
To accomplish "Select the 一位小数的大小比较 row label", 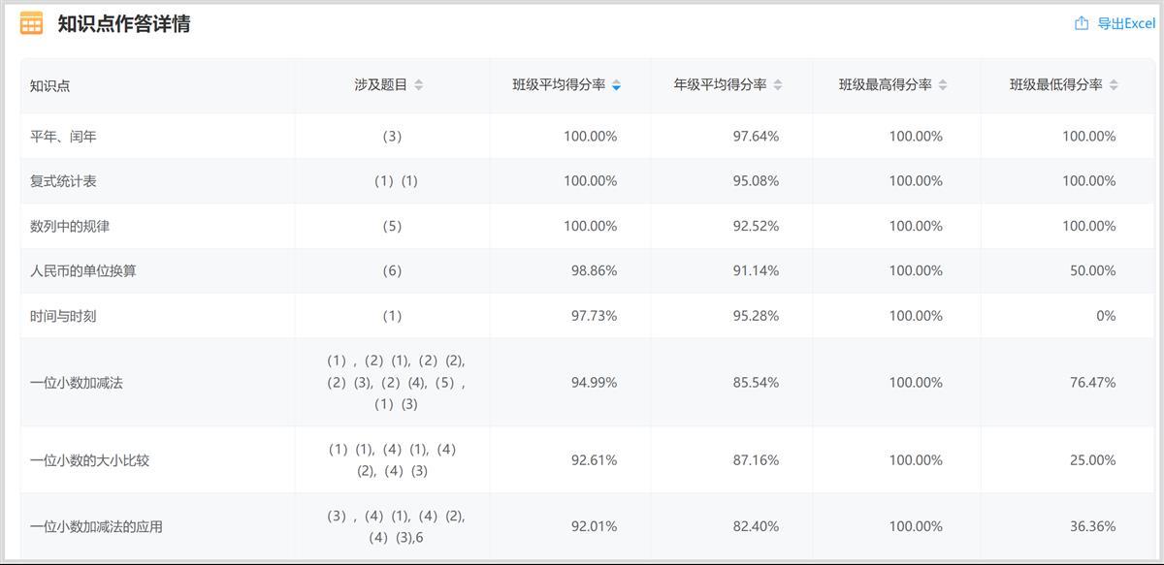I will (89, 460).
